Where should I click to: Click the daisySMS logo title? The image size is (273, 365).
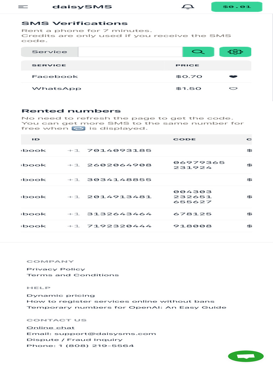[x=82, y=7]
